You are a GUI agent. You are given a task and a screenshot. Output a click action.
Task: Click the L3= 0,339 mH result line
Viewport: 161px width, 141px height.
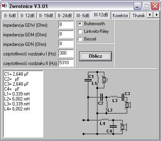(x=17, y=104)
